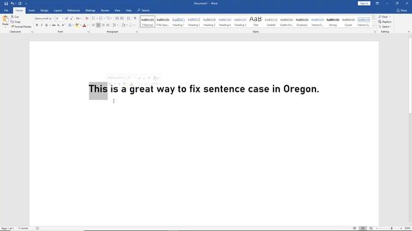Toggle Underline formatting

tap(46, 25)
